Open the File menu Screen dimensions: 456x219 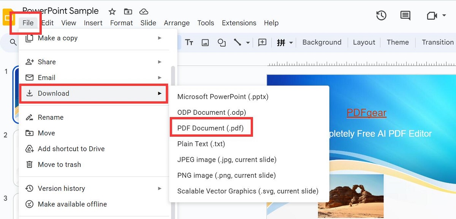[28, 23]
